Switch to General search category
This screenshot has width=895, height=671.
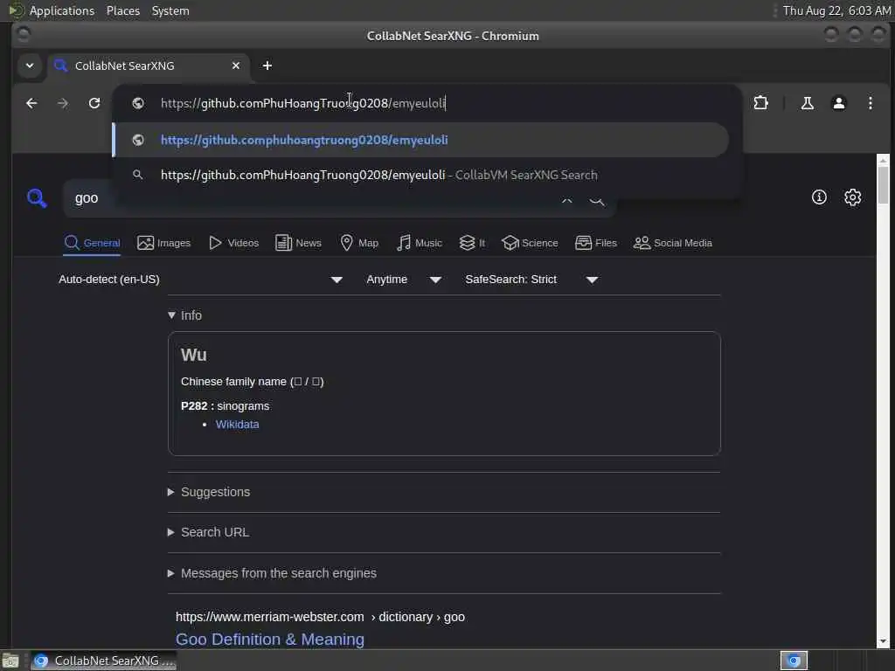click(92, 243)
